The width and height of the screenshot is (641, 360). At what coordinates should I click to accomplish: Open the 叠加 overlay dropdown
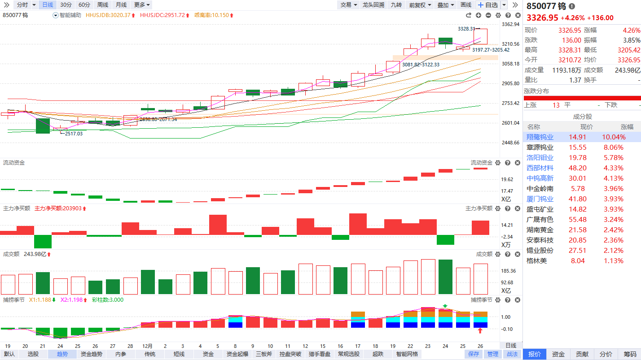coord(445,5)
